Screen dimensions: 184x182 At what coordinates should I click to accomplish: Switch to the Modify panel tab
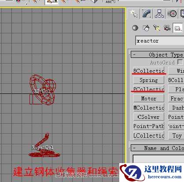click(147, 14)
